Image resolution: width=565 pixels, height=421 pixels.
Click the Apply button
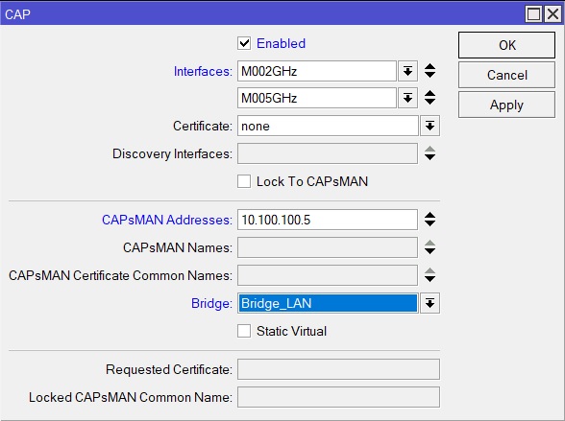(x=506, y=105)
